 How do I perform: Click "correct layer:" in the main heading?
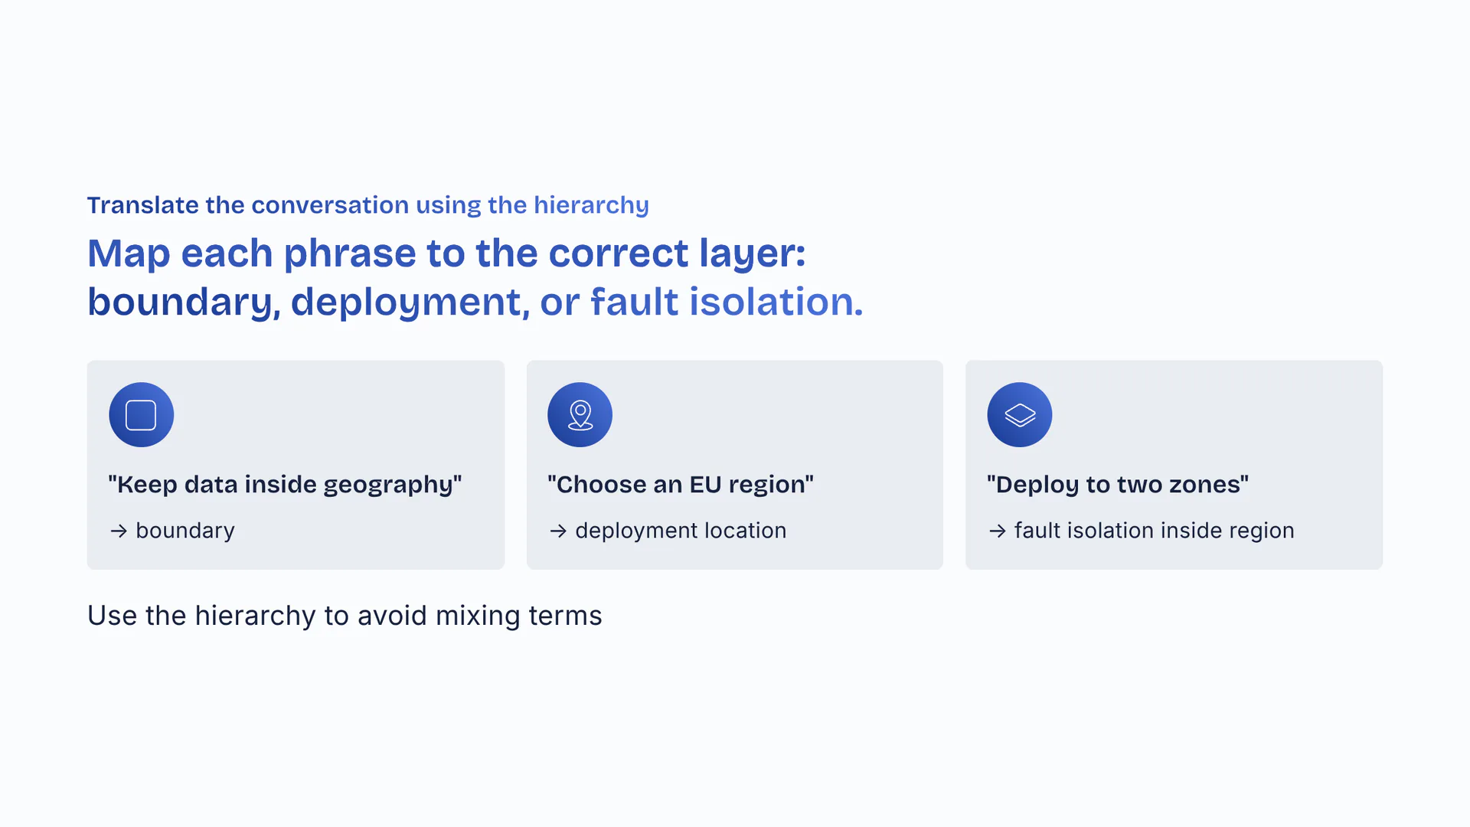(677, 253)
